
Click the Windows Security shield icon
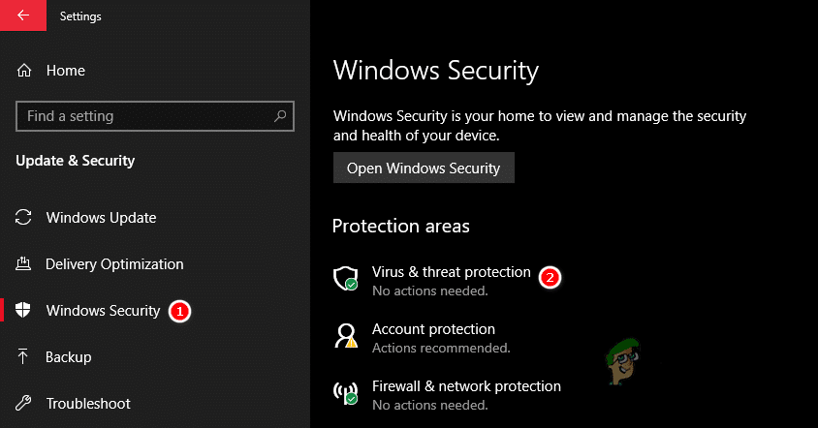(x=25, y=311)
